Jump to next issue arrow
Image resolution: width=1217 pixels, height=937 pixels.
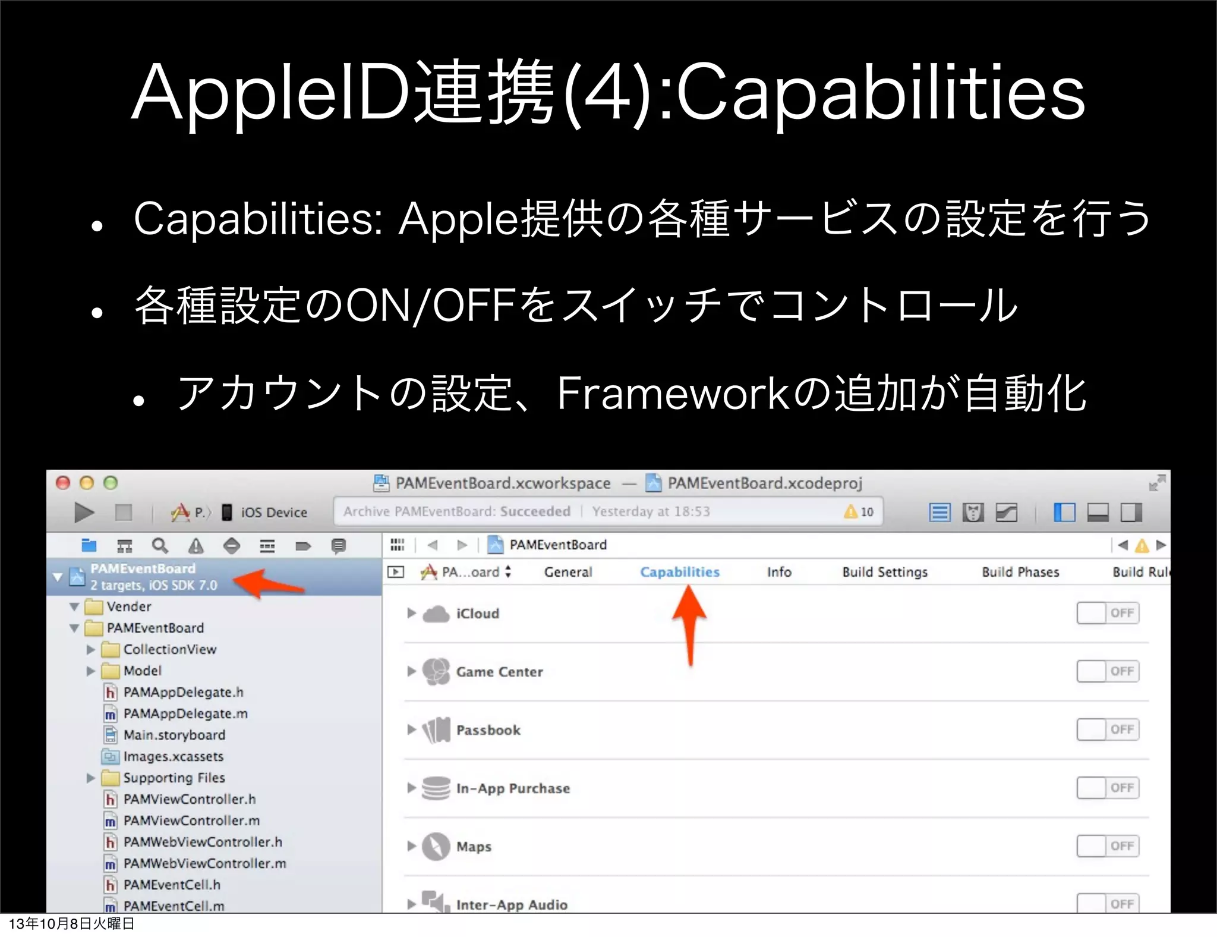point(1161,545)
